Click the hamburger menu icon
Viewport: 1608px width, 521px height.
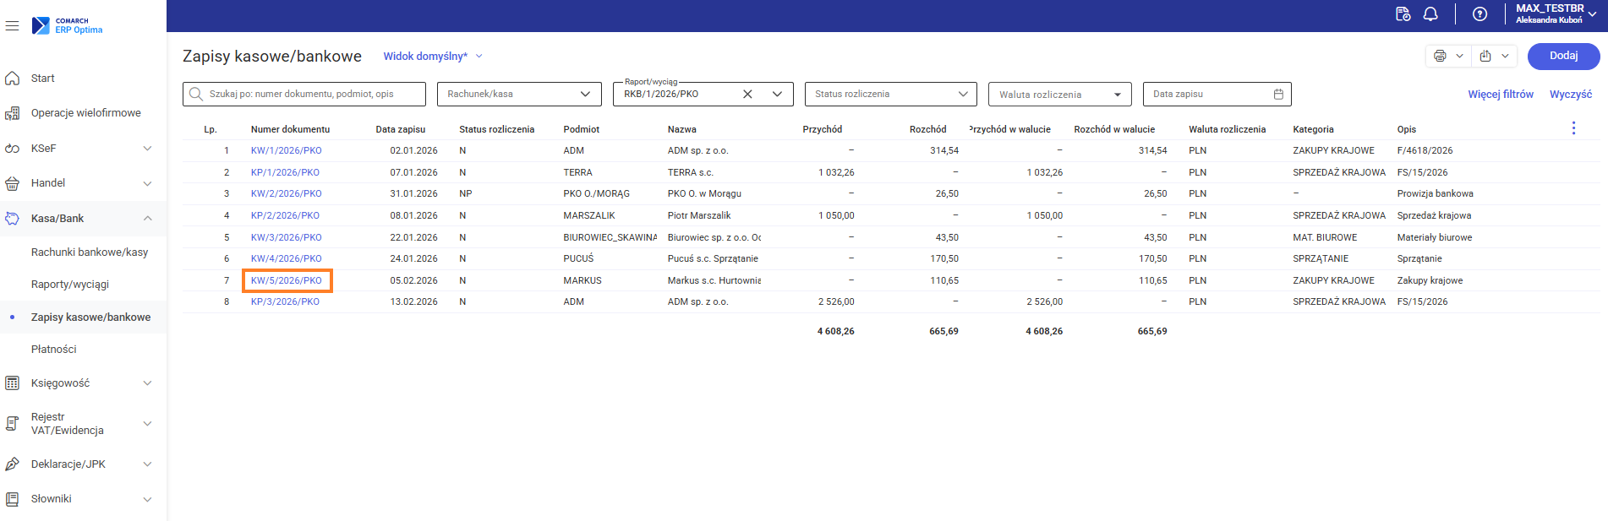12,26
